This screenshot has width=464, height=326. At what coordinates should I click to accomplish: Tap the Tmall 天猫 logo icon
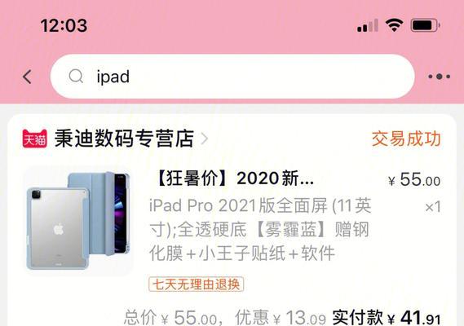(x=34, y=139)
